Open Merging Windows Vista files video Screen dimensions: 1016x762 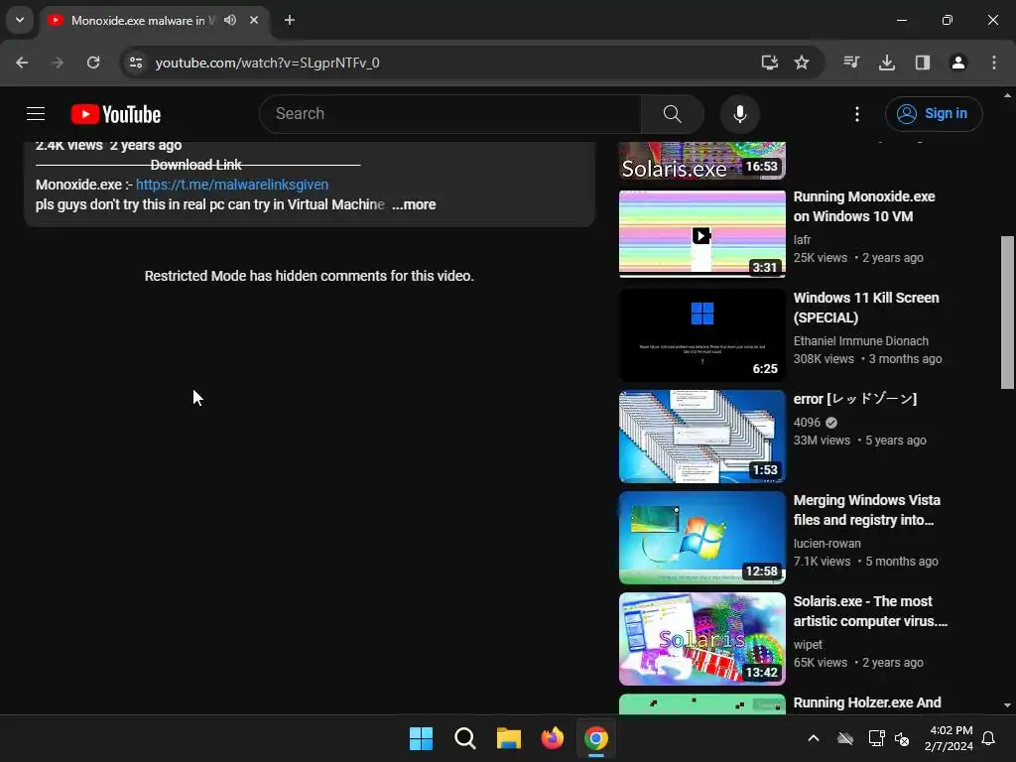[x=866, y=510]
